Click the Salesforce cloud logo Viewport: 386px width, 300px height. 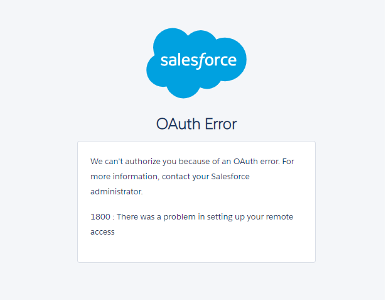(196, 63)
